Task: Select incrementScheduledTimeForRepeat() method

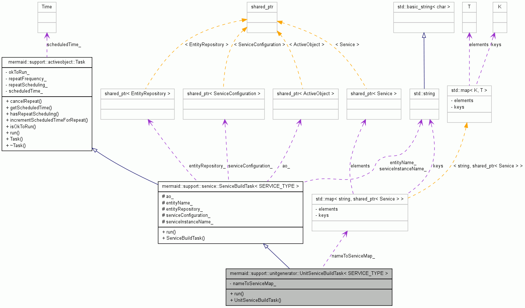Action: click(x=47, y=120)
